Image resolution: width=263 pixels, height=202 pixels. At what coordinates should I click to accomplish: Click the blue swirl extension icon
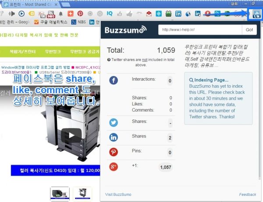188,14
